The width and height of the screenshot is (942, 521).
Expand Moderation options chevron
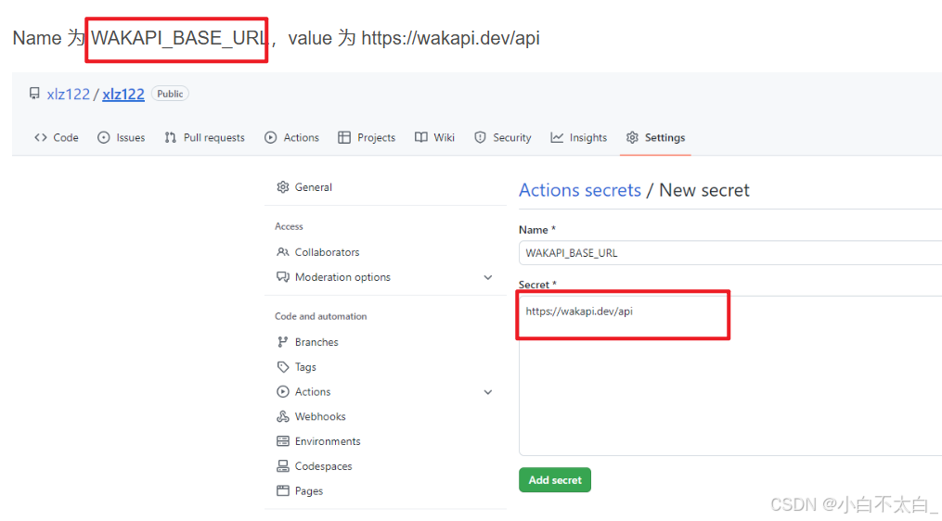tap(488, 277)
